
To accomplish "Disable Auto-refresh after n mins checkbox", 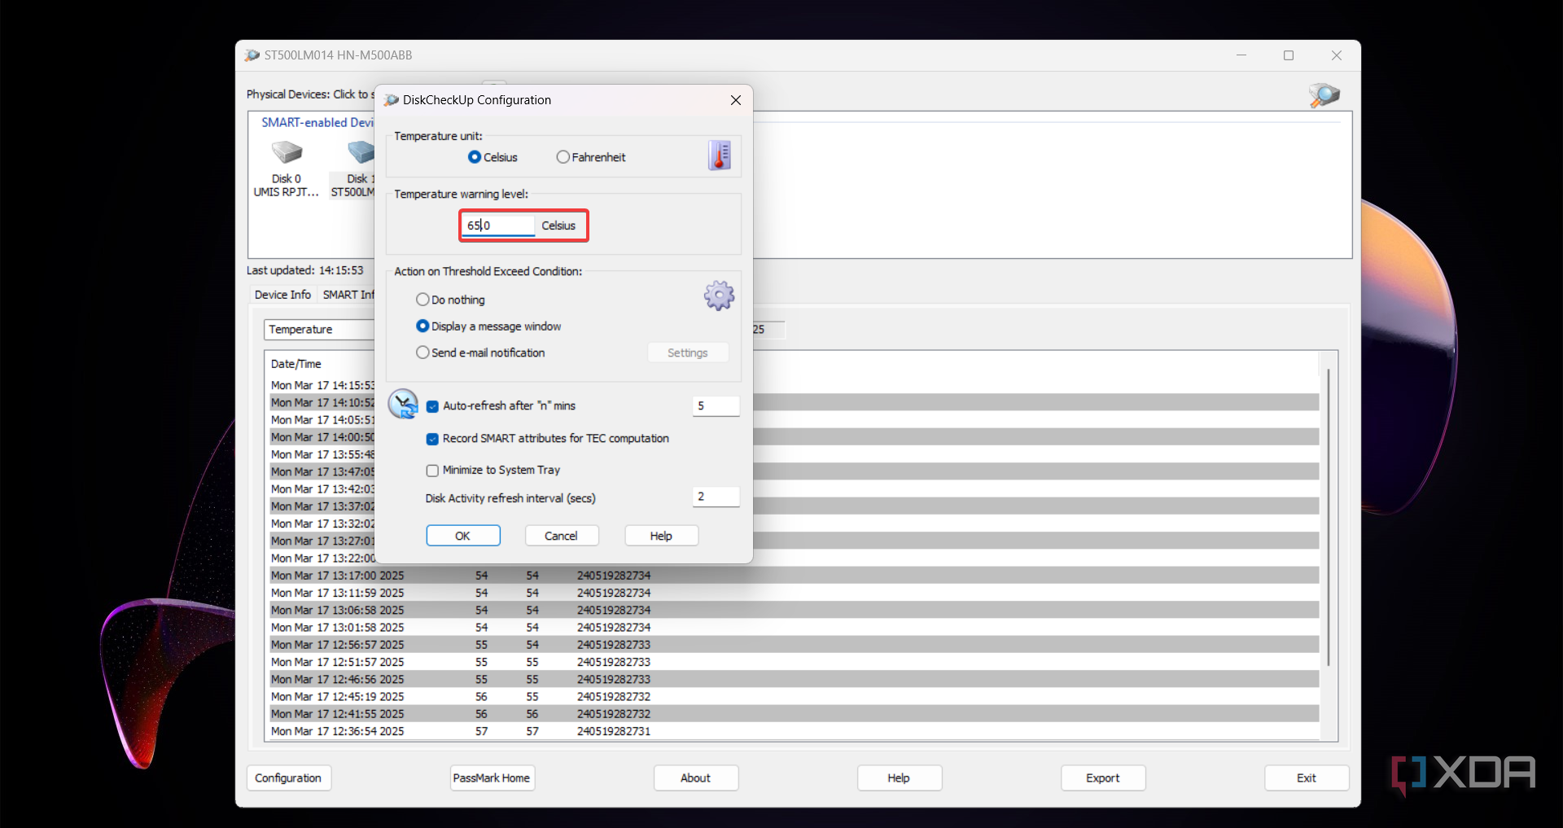I will (x=432, y=406).
